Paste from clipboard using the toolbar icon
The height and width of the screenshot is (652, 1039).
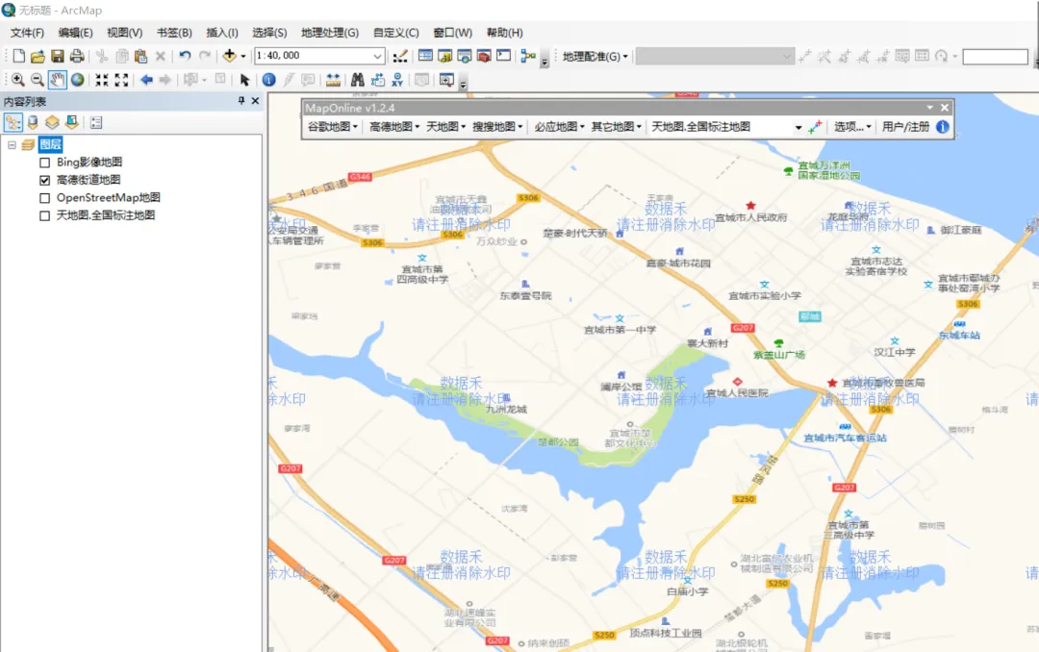[140, 57]
